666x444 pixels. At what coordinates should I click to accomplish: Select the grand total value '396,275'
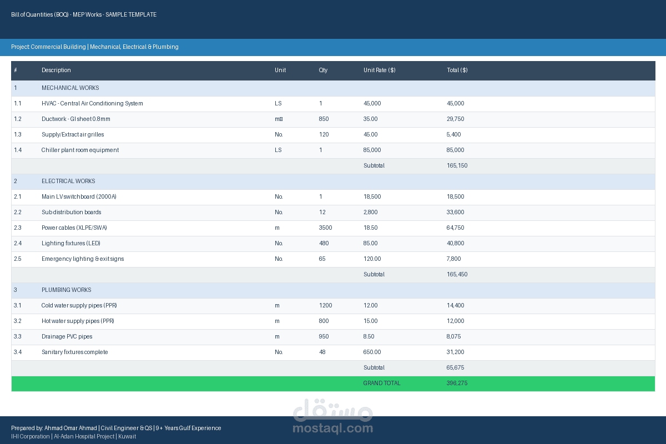457,384
